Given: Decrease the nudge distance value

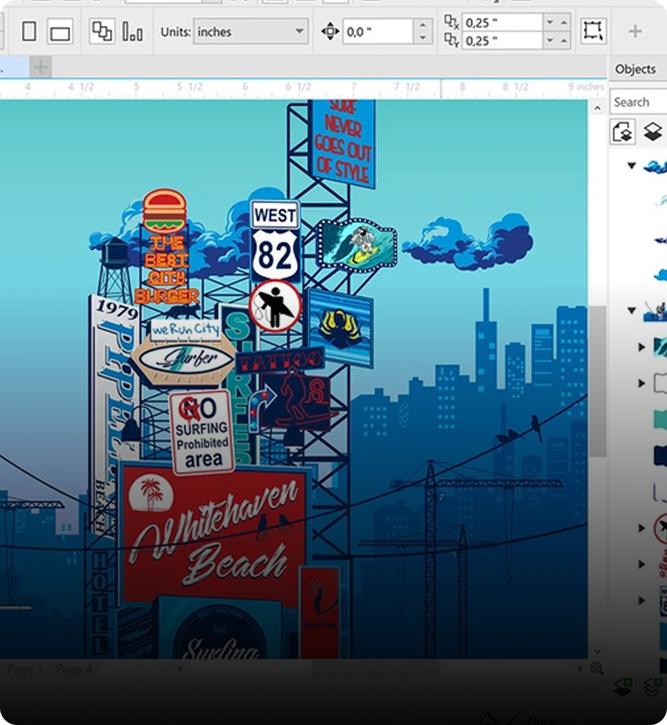Looking at the screenshot, I should pyautogui.click(x=423, y=38).
